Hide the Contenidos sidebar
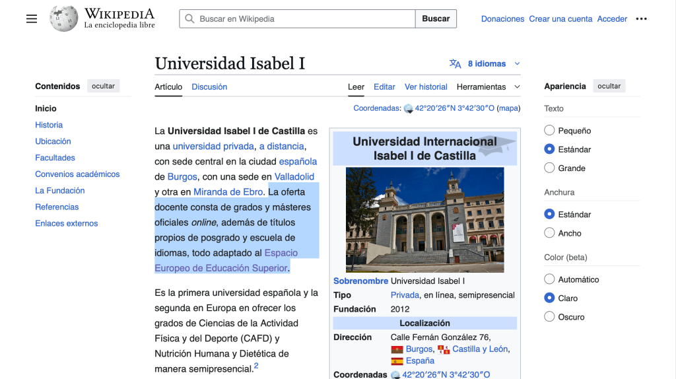Viewport: 676px width, 379px height. (x=103, y=86)
